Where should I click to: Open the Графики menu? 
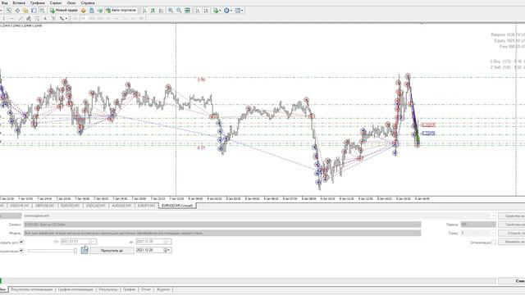pyautogui.click(x=37, y=2)
